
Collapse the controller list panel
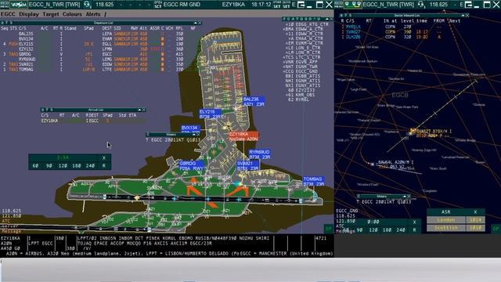pyautogui.click(x=327, y=19)
